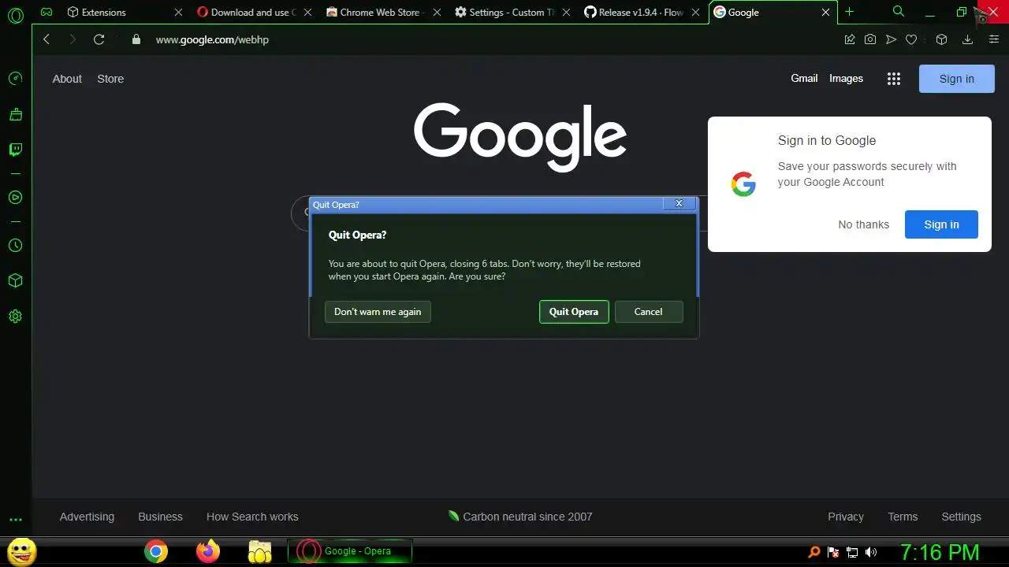The image size is (1009, 567).
Task: Open the Google apps grid
Action: 893,79
